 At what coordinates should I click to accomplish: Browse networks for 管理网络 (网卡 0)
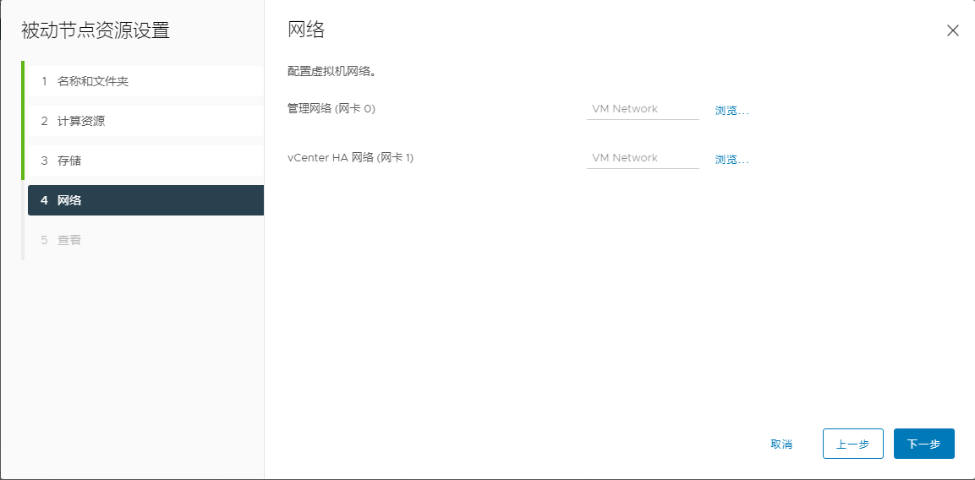(x=731, y=111)
